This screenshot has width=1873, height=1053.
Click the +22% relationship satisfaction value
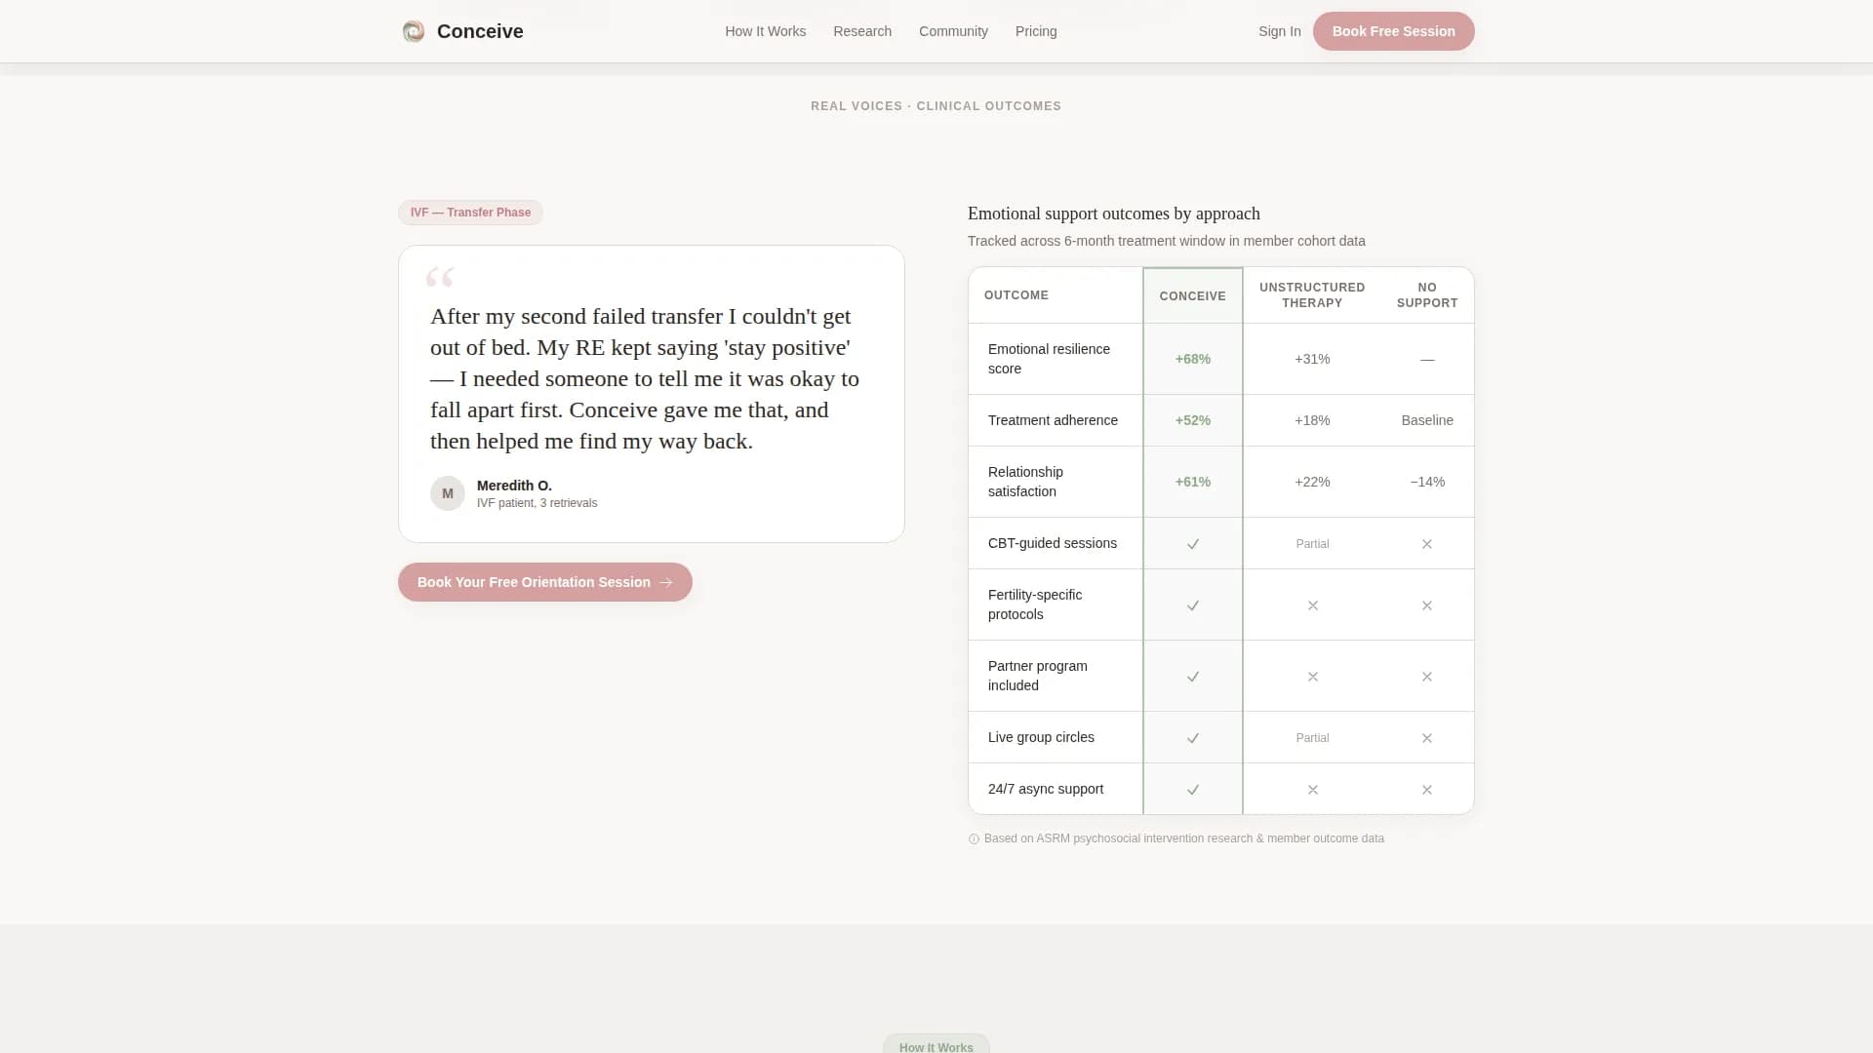[x=1312, y=482]
